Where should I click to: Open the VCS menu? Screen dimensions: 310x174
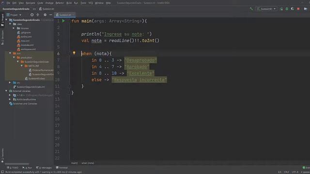pyautogui.click(x=91, y=3)
